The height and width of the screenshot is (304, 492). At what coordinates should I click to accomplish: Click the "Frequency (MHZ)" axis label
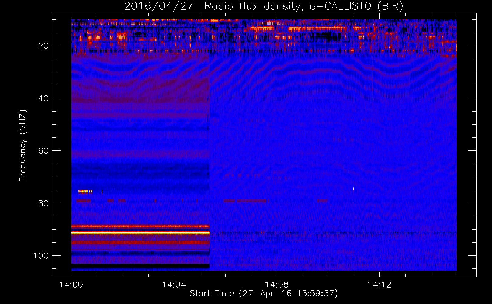(x=23, y=146)
